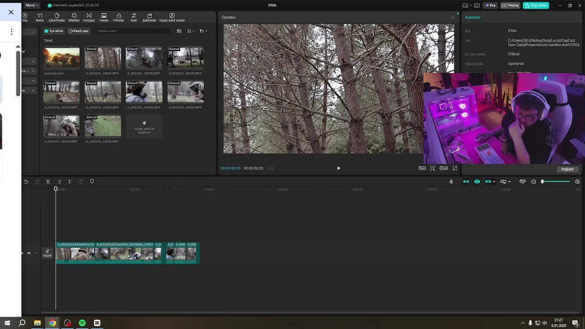Select the split clip tool
The height and width of the screenshot is (329, 585).
(x=48, y=181)
